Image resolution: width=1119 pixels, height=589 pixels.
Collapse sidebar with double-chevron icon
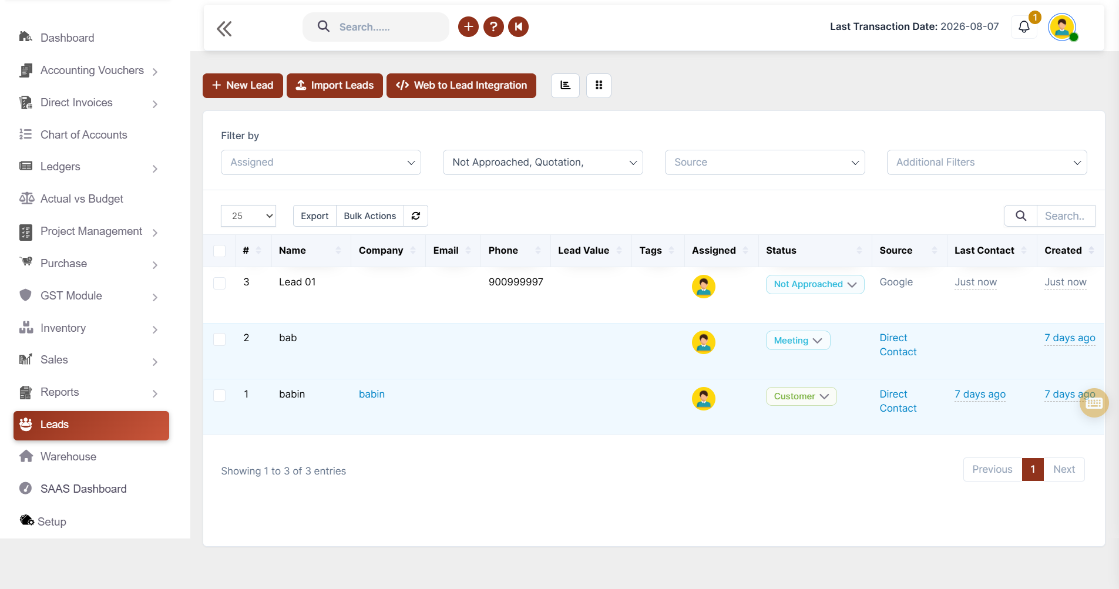pos(224,28)
